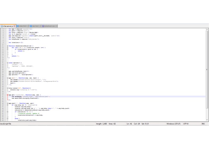This screenshot has height=149, width=209.
Task: Collapse the app.all block fold marker
Action: coord(8,78)
